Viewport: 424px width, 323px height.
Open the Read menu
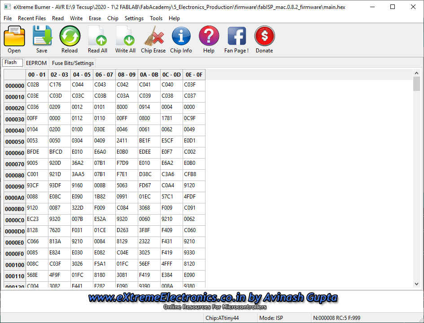58,18
